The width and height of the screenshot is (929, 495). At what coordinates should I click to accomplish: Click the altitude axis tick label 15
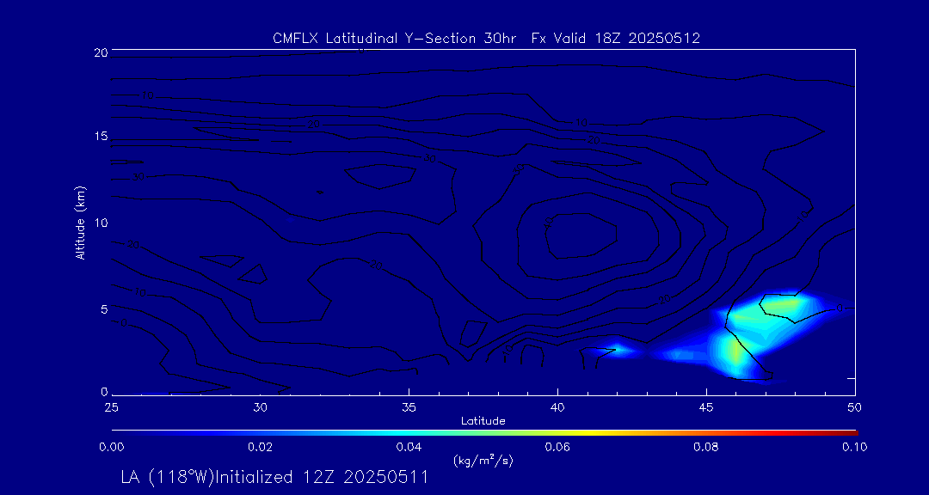100,137
